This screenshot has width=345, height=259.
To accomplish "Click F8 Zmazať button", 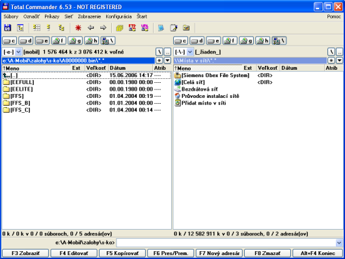I will [x=268, y=253].
